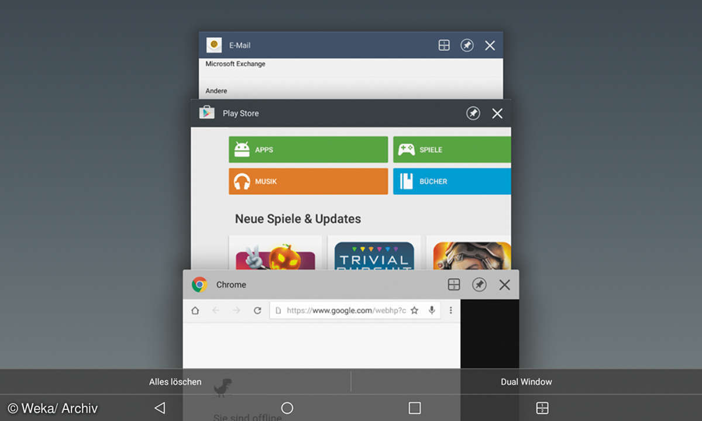Screen dimensions: 702x421
Task: Pin the Chrome app card
Action: coord(479,285)
